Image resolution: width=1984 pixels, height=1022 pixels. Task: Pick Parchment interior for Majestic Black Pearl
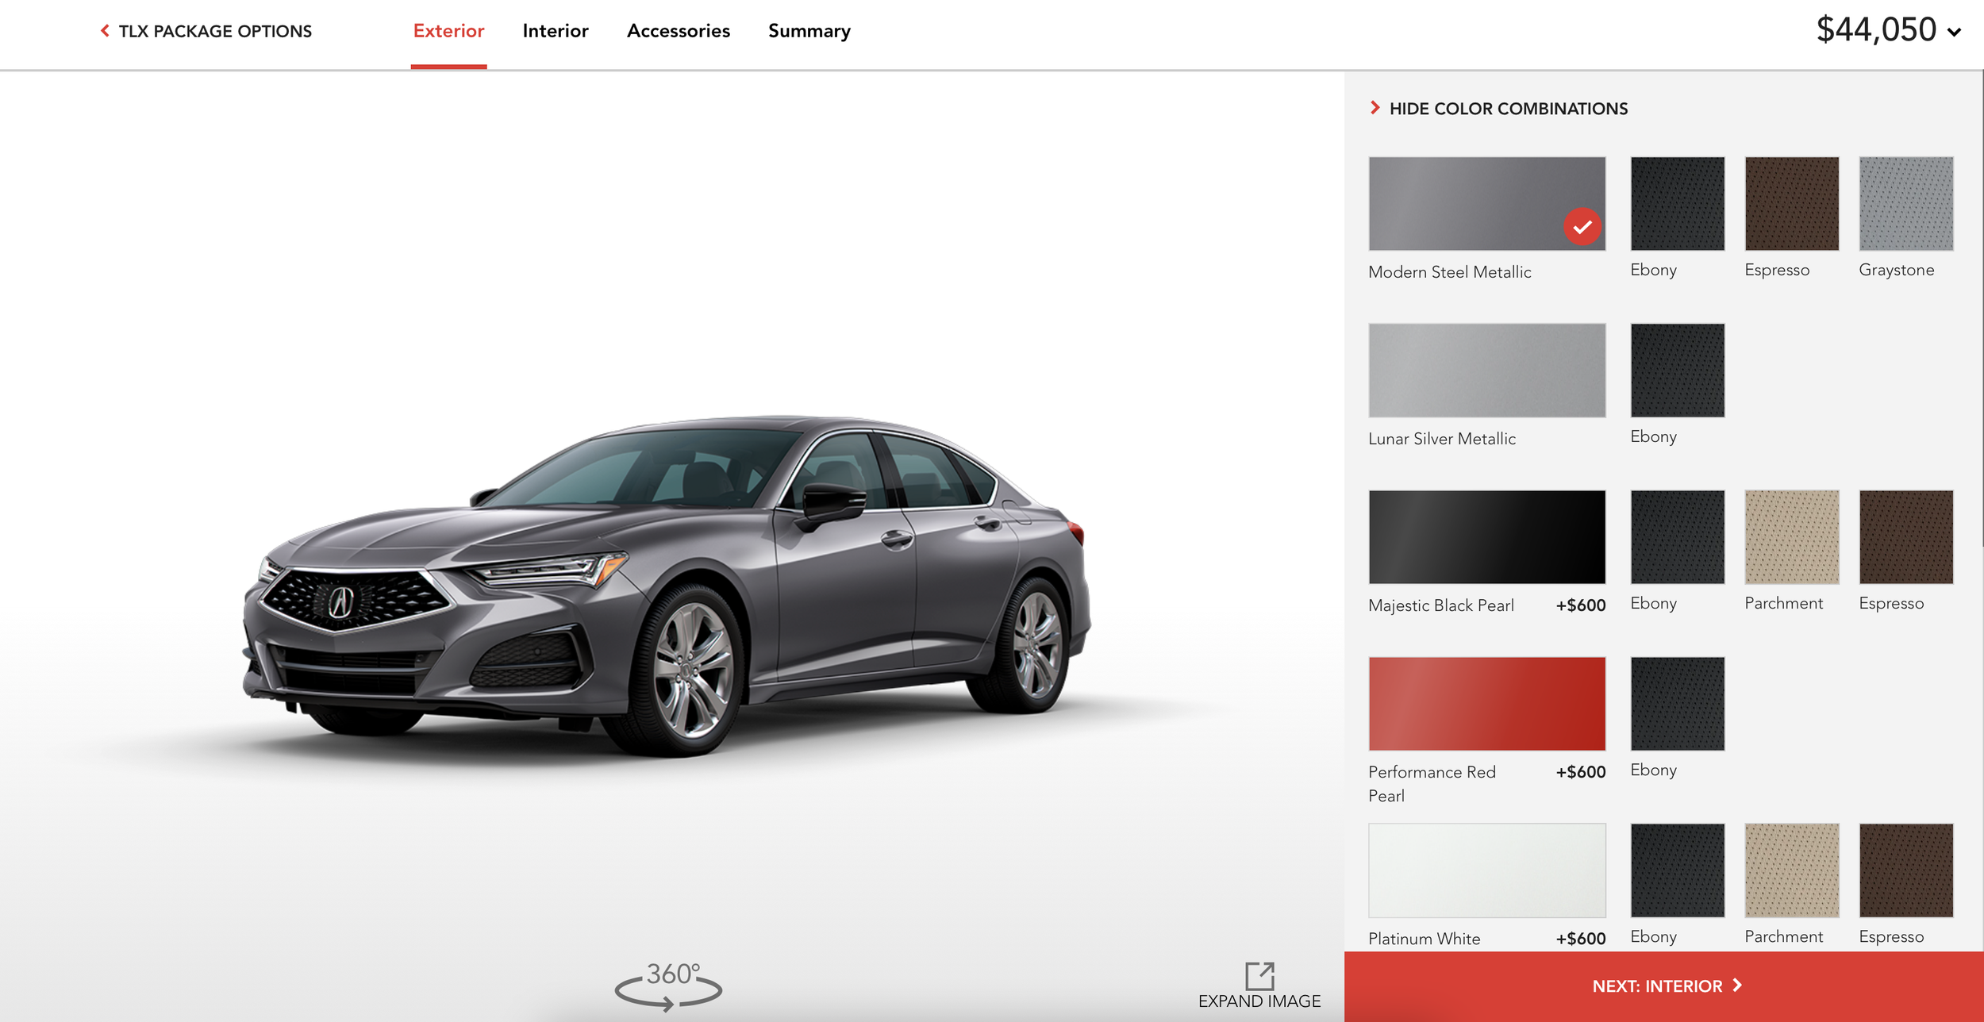(x=1792, y=537)
